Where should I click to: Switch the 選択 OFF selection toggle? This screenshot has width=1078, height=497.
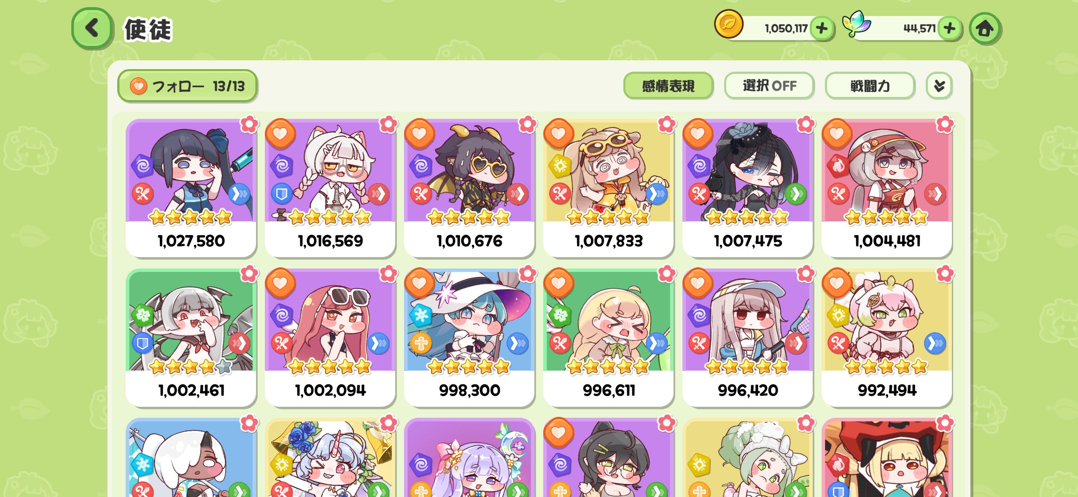click(x=769, y=86)
